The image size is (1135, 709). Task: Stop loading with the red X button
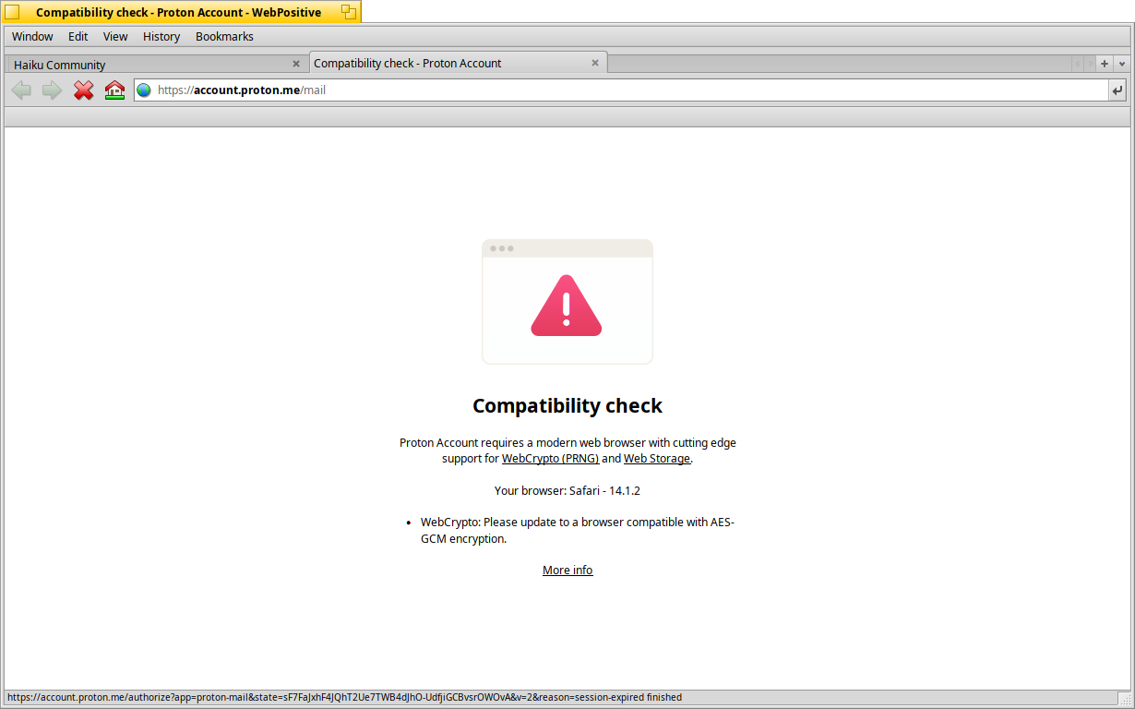pyautogui.click(x=84, y=90)
